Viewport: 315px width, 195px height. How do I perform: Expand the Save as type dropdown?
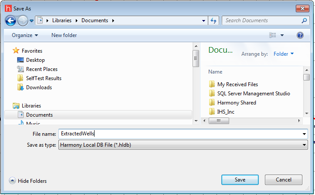tap(304, 145)
